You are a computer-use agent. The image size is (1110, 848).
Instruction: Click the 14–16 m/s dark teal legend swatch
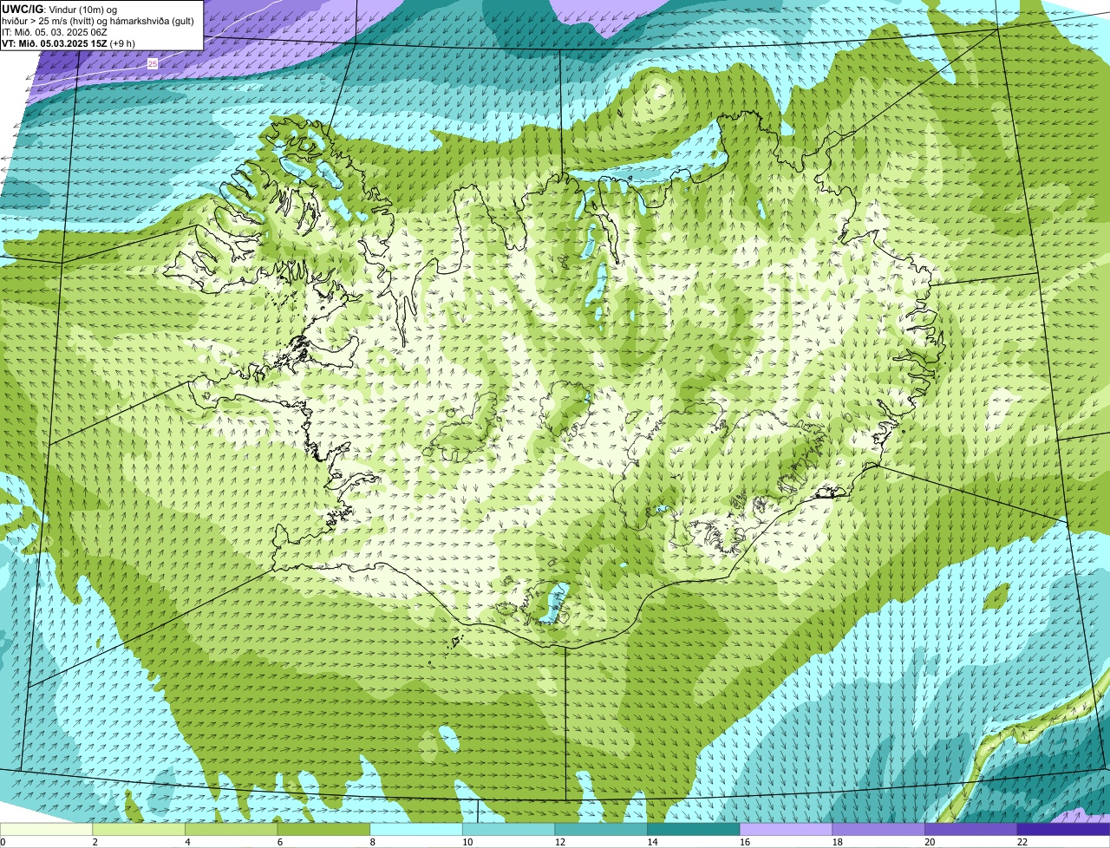pyautogui.click(x=694, y=829)
